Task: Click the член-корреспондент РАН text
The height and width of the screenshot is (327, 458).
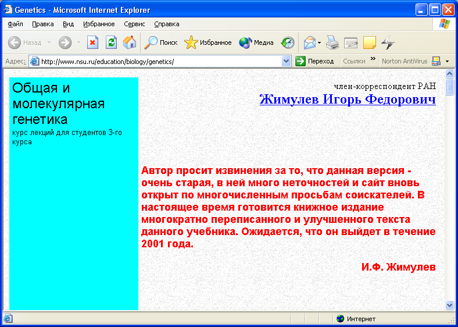Action: click(x=385, y=86)
